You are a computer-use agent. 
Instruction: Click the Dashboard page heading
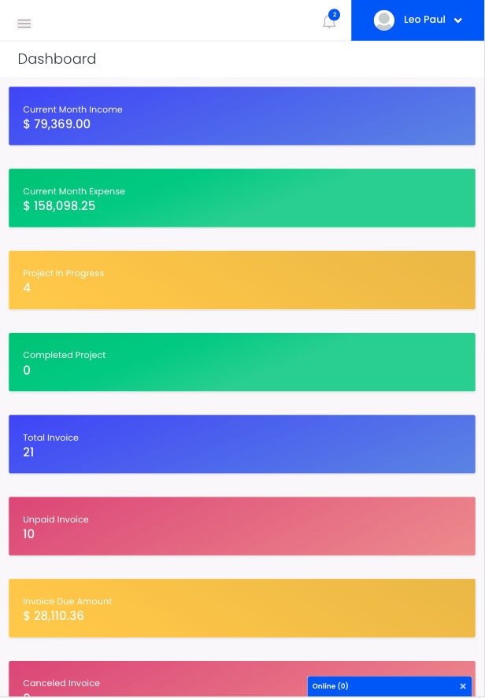(57, 59)
